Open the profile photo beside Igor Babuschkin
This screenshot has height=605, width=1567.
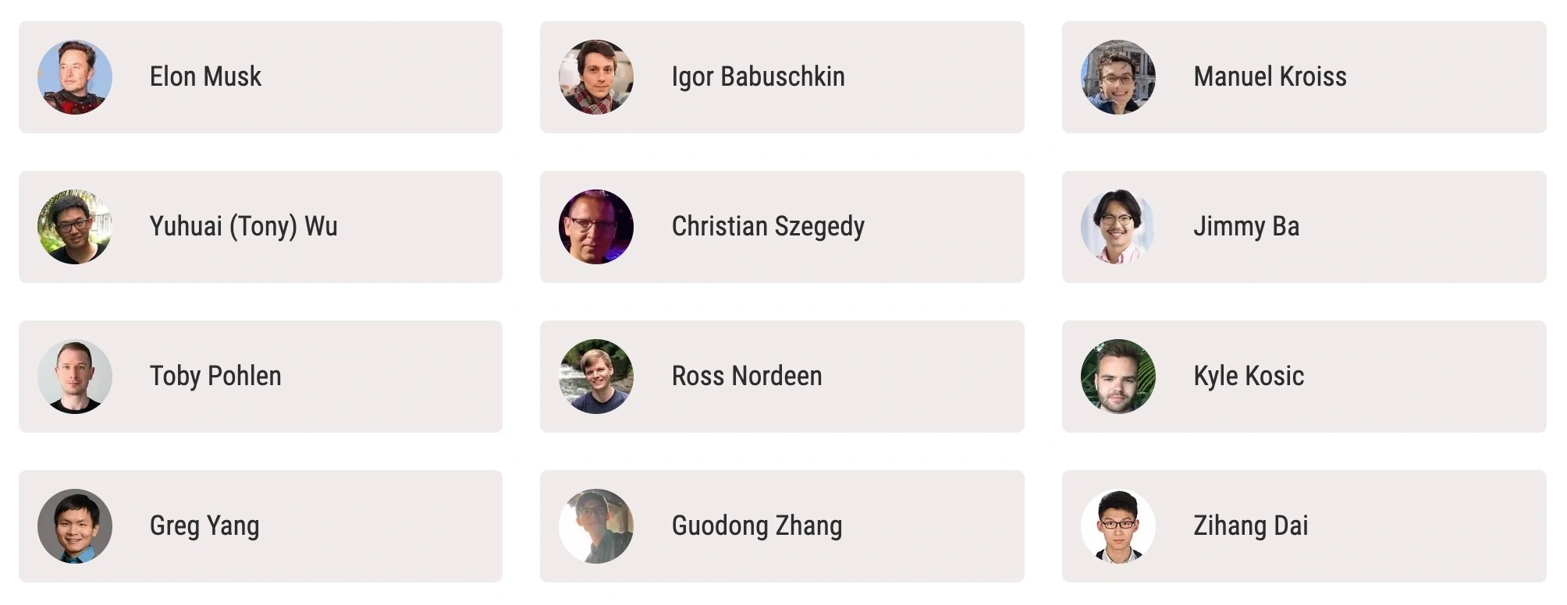coord(596,77)
